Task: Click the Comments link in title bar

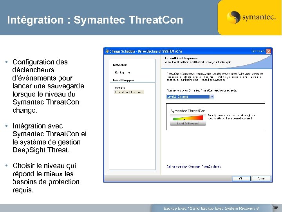Action: click(x=258, y=51)
